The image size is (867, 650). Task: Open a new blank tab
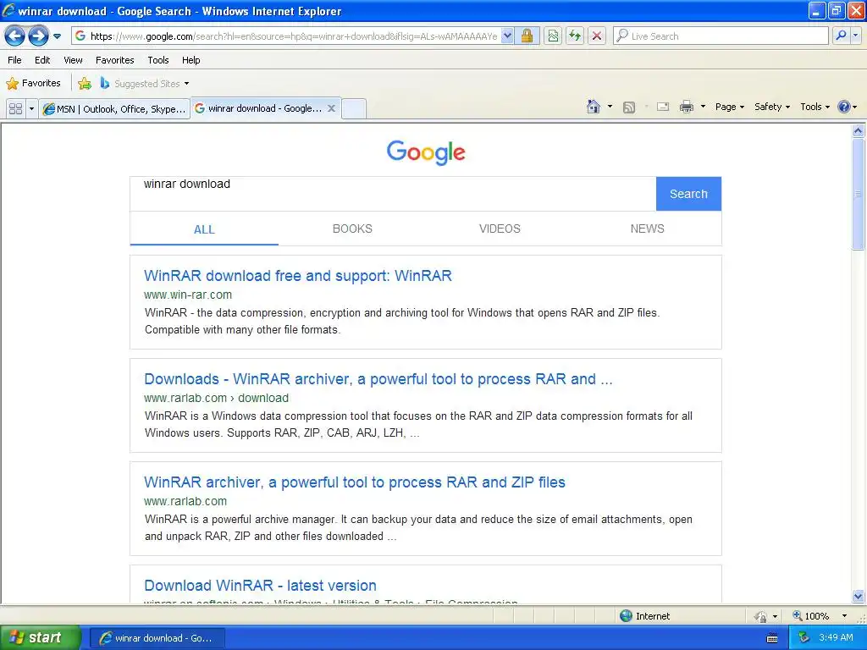(354, 108)
